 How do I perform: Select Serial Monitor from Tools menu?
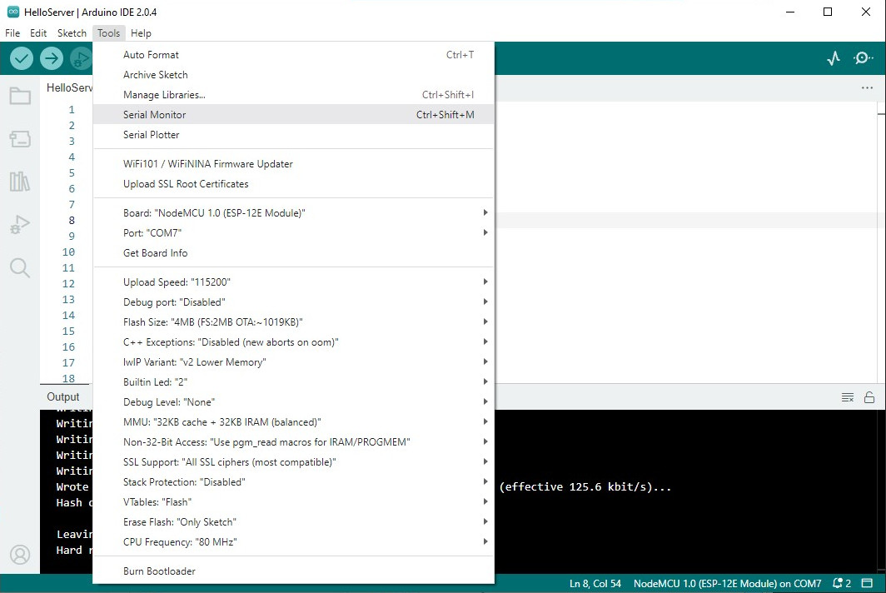pos(155,115)
